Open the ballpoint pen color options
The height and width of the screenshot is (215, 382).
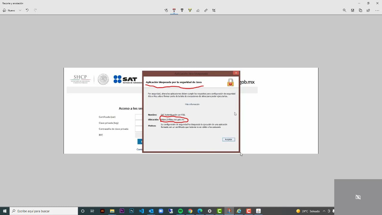pyautogui.click(x=174, y=13)
